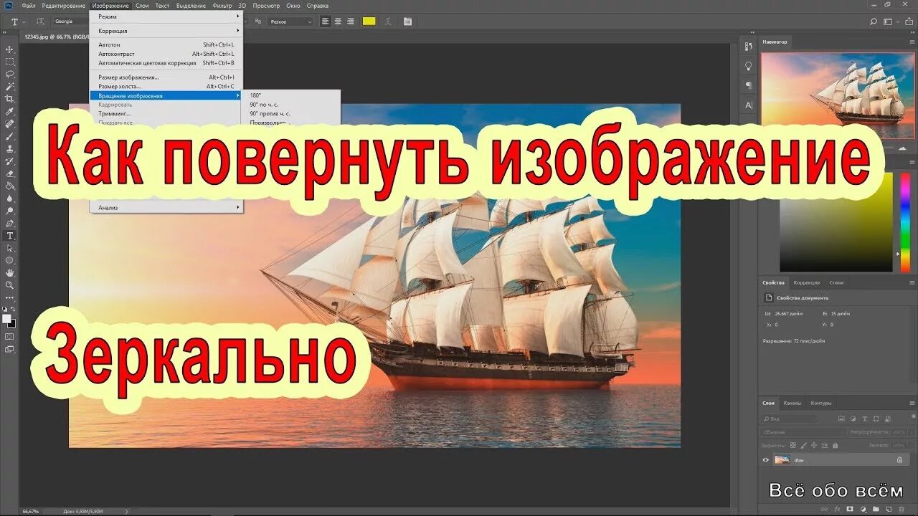Screen dimensions: 918x516
Task: Change the screen mode icon
Action: coord(9,349)
